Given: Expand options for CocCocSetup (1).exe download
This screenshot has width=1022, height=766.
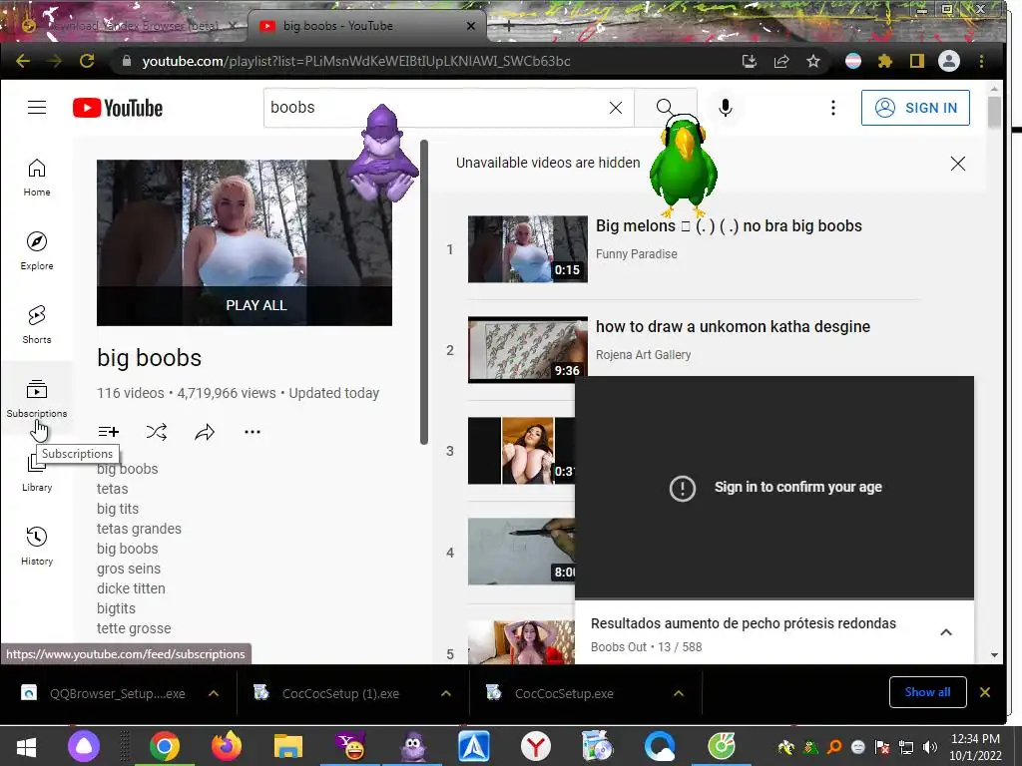Looking at the screenshot, I should 446,694.
